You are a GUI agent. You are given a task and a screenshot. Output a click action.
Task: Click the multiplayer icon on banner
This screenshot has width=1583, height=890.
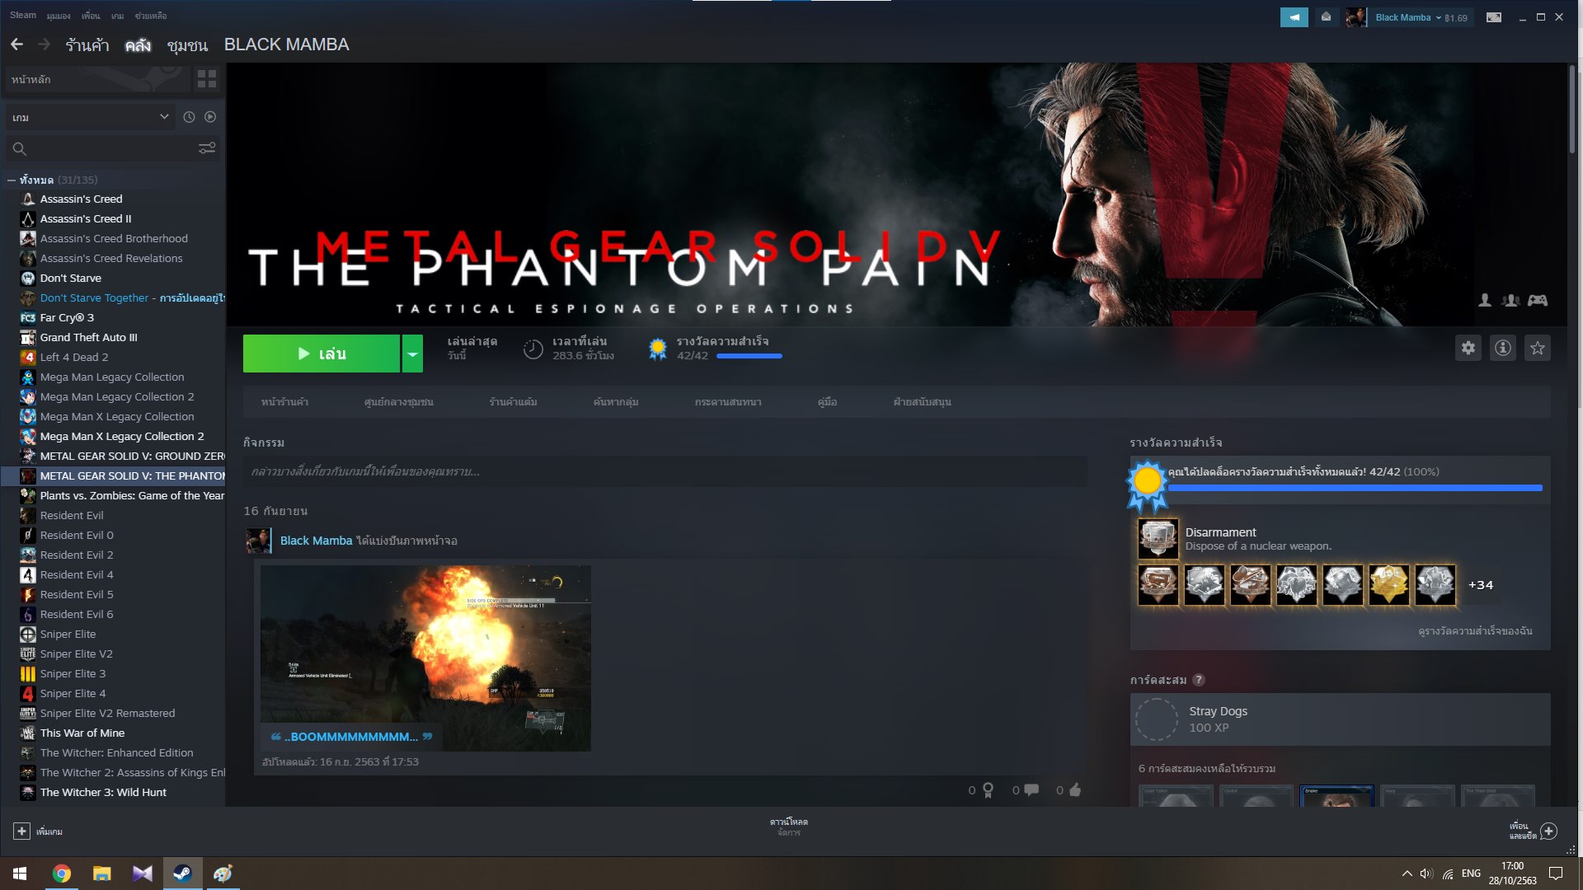point(1511,301)
